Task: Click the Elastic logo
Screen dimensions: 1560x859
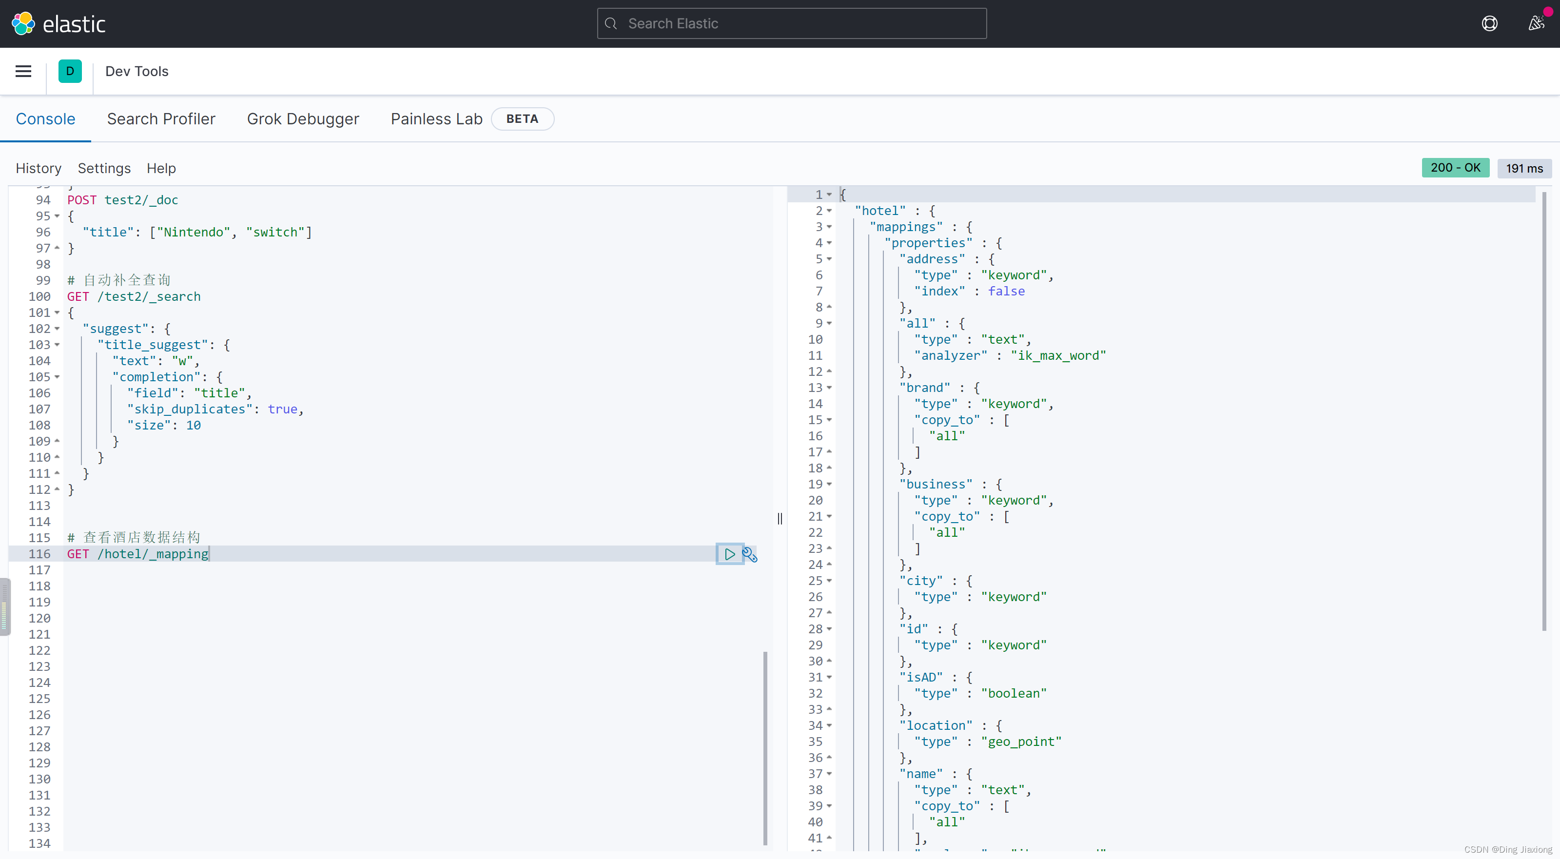Action: pos(58,23)
